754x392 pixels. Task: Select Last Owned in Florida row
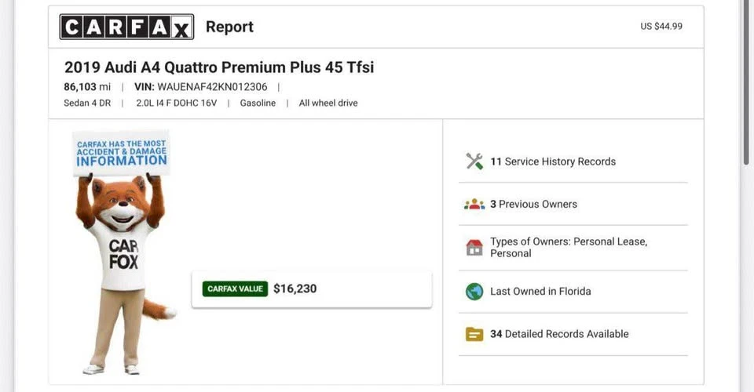(x=573, y=291)
